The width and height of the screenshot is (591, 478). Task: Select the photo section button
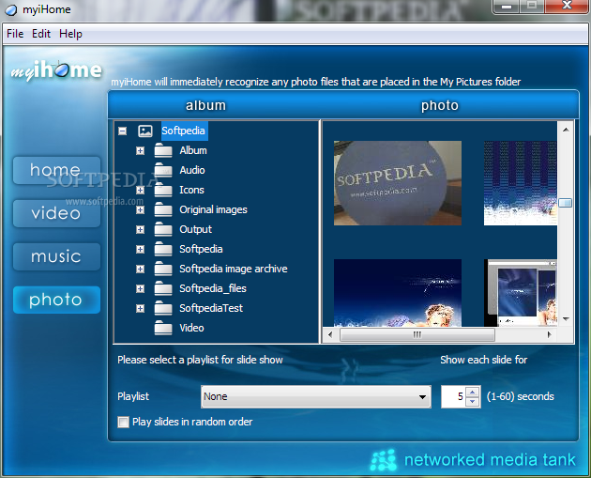(56, 300)
